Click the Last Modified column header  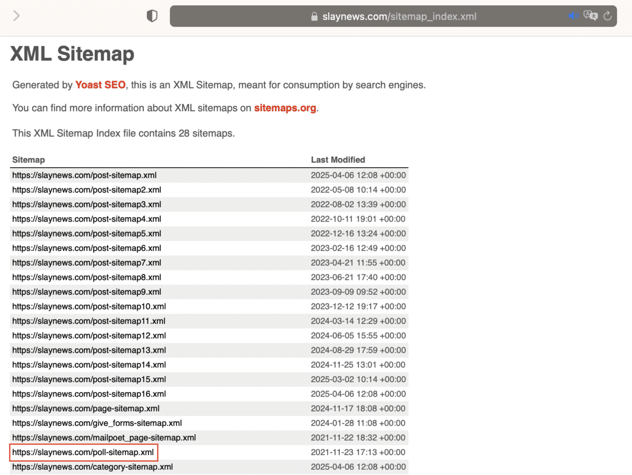338,160
